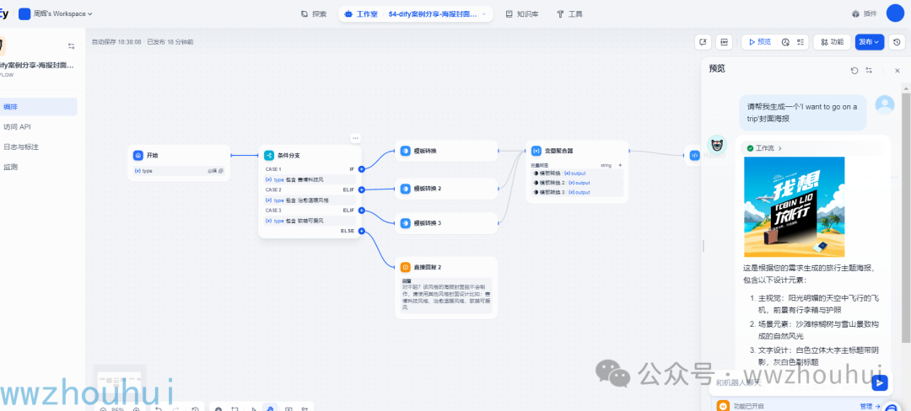Select the 变量聚合器 node icon
Viewport: 911px width, 411px height.
tap(536, 151)
